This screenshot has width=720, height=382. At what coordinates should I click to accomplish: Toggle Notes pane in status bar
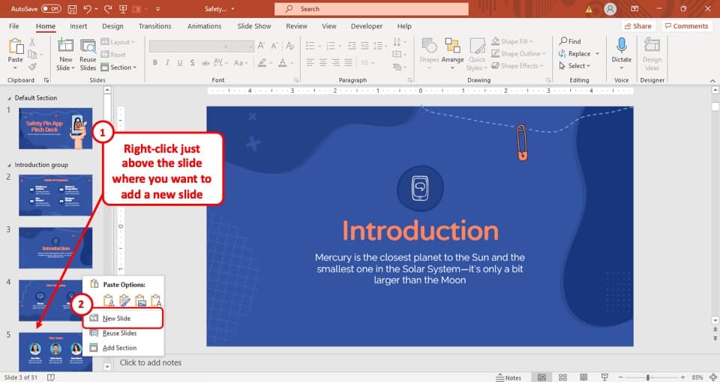508,378
